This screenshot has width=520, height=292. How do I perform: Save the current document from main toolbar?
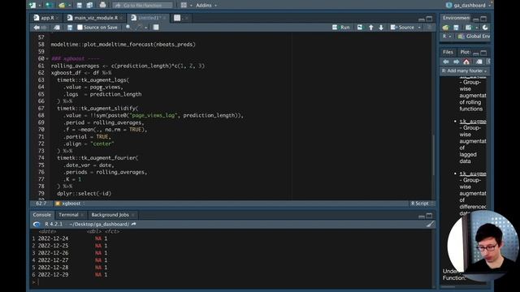80,5
